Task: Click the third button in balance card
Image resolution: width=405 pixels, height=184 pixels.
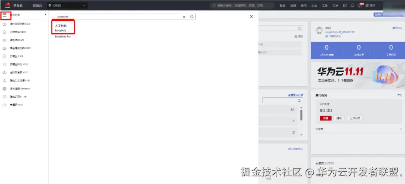Action: click(355, 118)
